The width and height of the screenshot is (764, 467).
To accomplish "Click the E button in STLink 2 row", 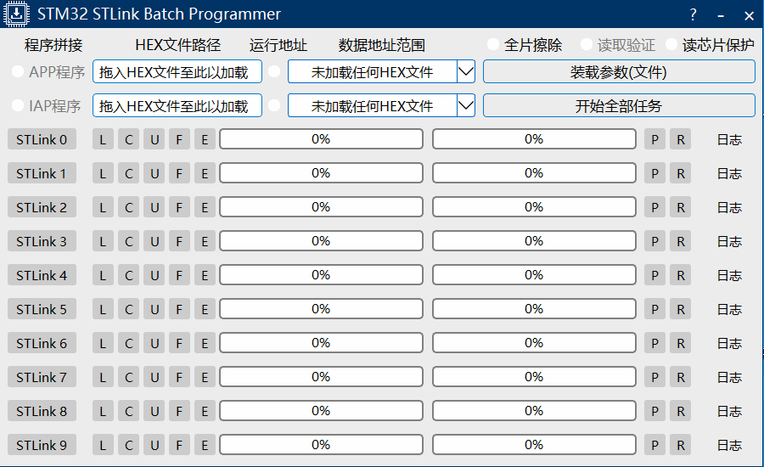I will click(205, 207).
